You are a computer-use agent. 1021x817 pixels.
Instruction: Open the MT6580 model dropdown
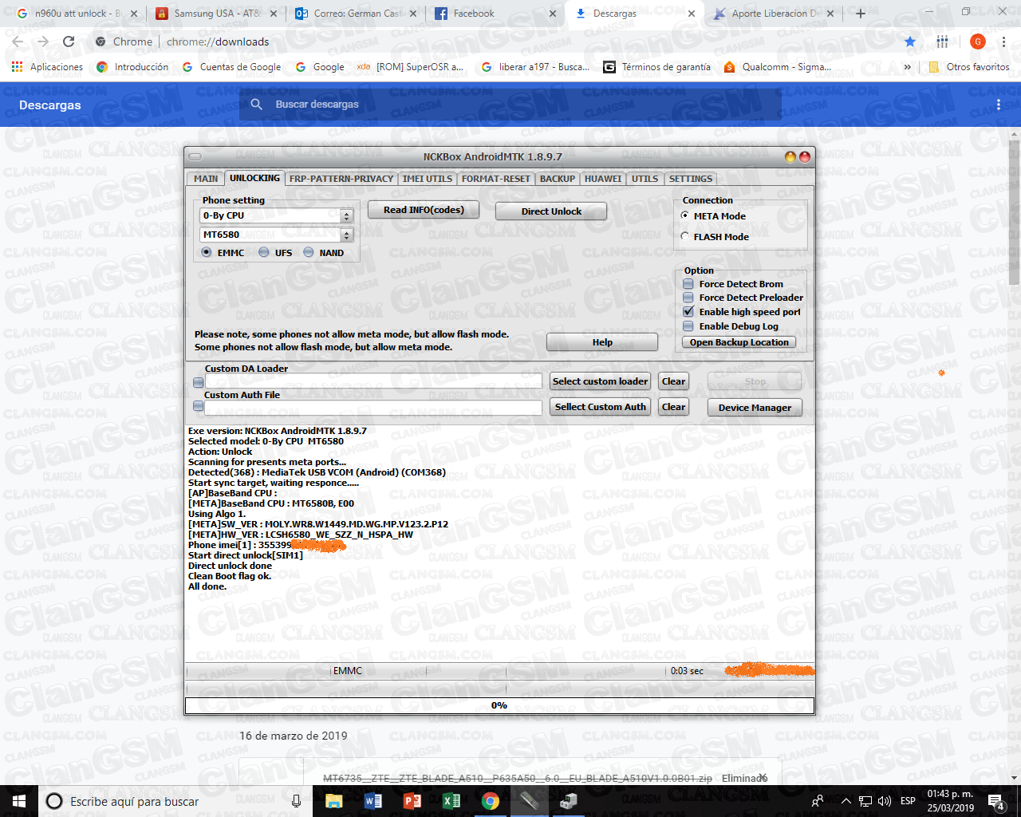346,235
